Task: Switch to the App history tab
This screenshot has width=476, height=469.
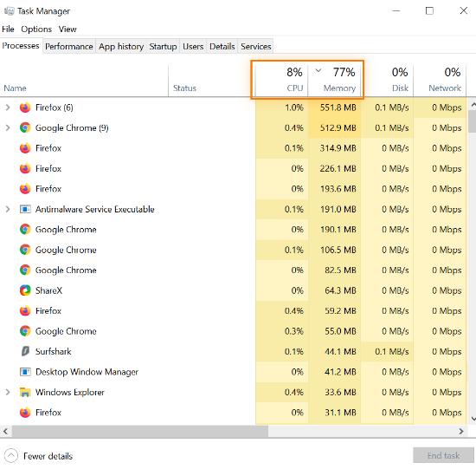Action: coord(121,47)
